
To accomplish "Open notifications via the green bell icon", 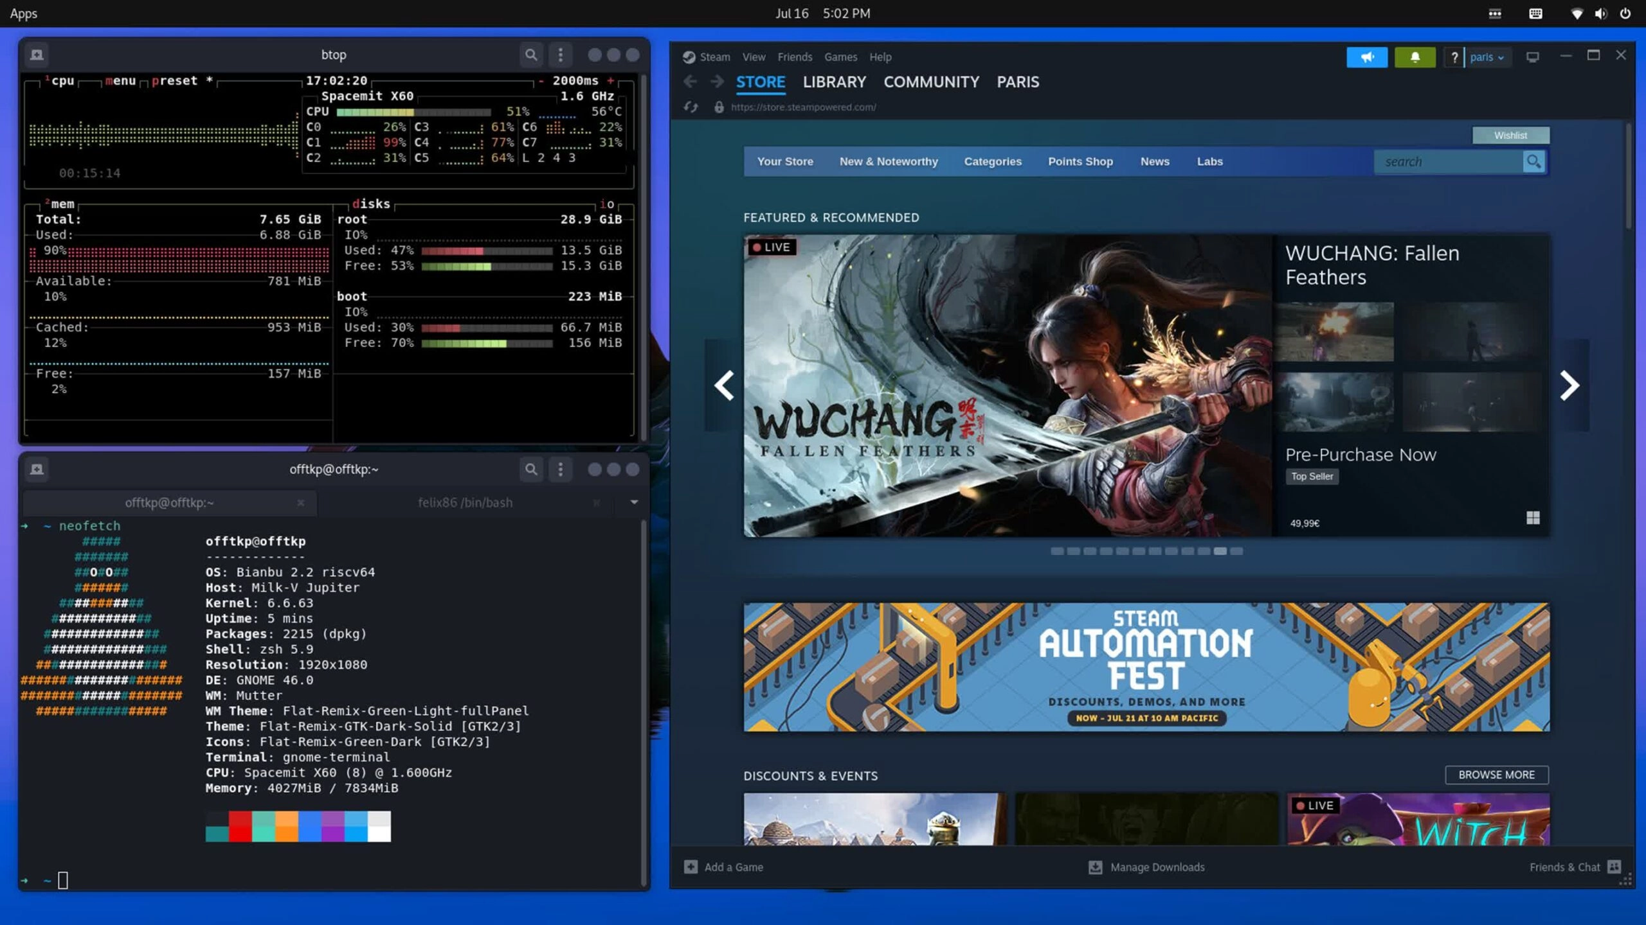I will (1415, 57).
